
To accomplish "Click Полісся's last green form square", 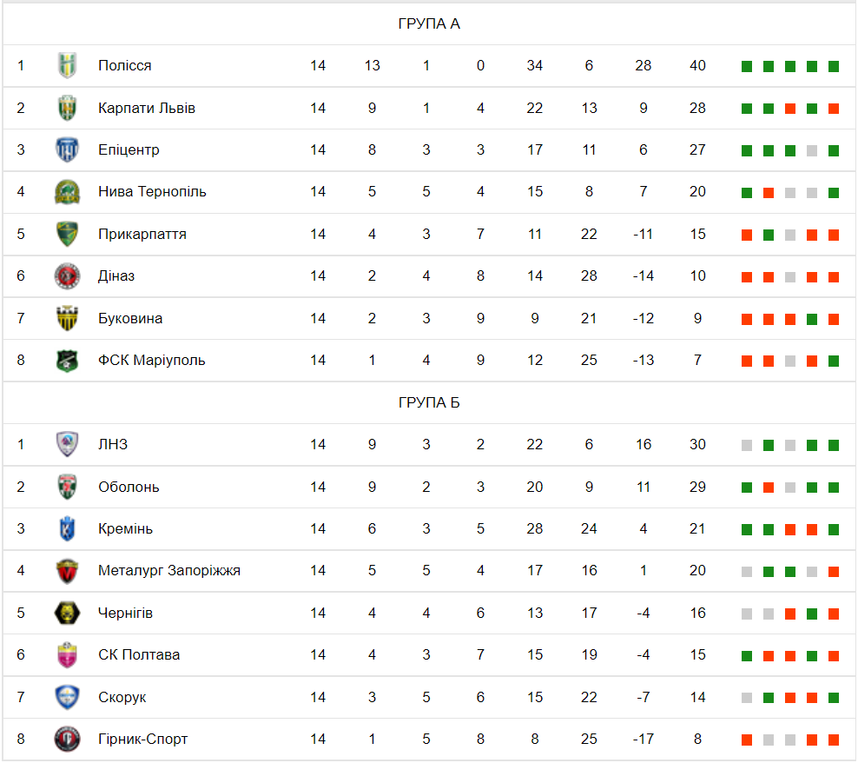I will pyautogui.click(x=834, y=67).
